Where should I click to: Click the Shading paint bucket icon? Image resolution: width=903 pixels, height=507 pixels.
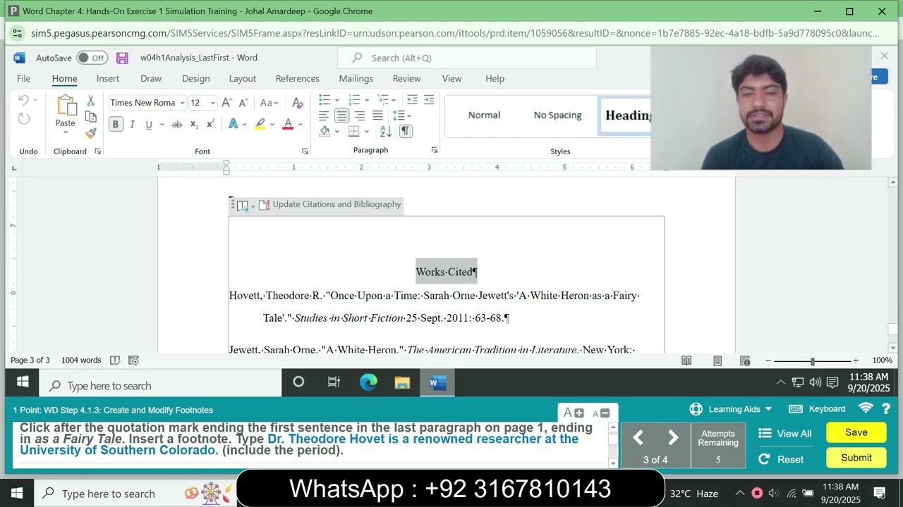(325, 131)
